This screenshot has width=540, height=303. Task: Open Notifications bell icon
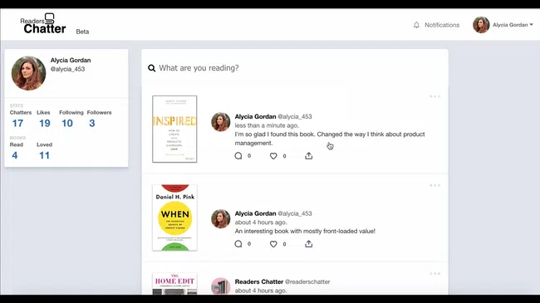click(x=416, y=25)
